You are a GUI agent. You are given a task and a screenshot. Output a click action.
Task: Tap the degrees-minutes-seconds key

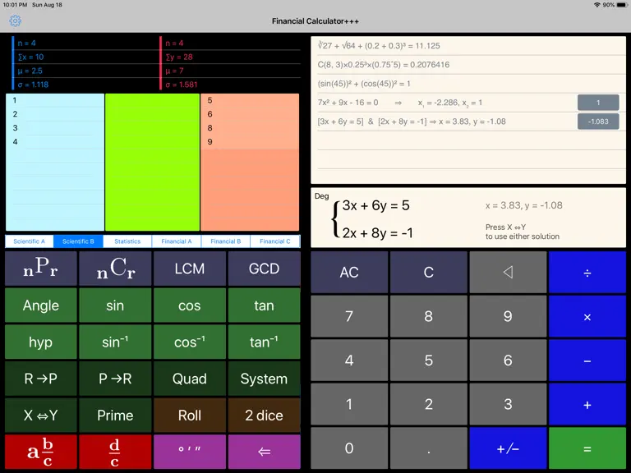(x=190, y=452)
